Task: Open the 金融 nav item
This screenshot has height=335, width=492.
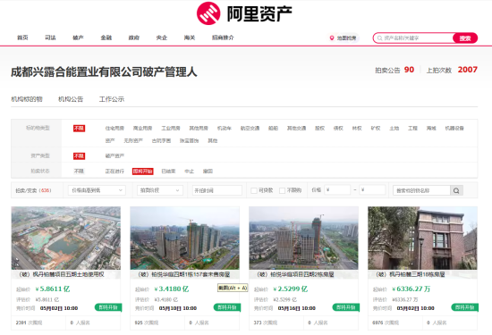Action: (x=106, y=38)
